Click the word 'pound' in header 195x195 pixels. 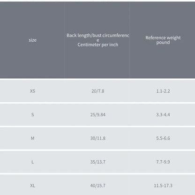tap(163, 43)
